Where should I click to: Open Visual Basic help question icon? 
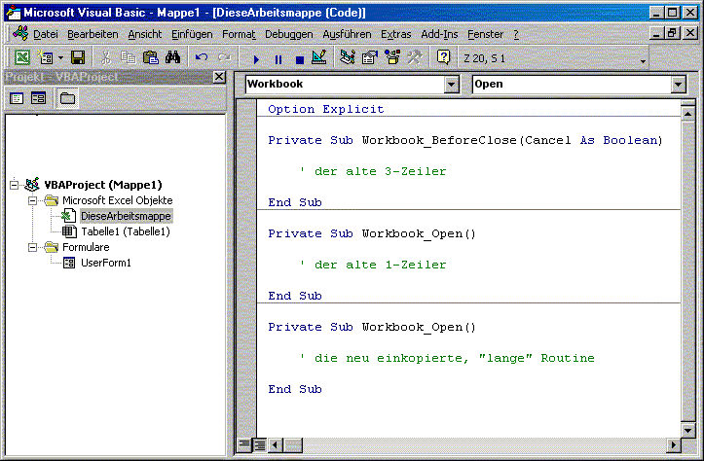tap(444, 57)
